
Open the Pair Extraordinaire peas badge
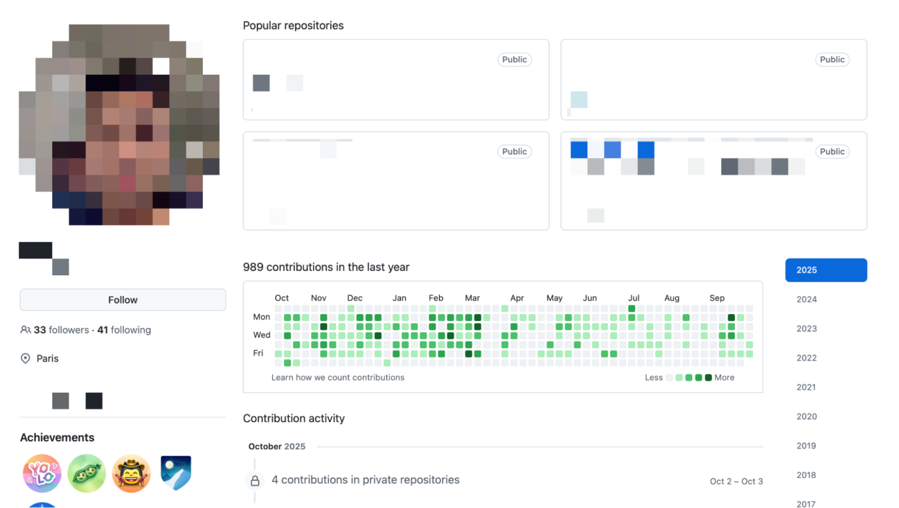[87, 473]
